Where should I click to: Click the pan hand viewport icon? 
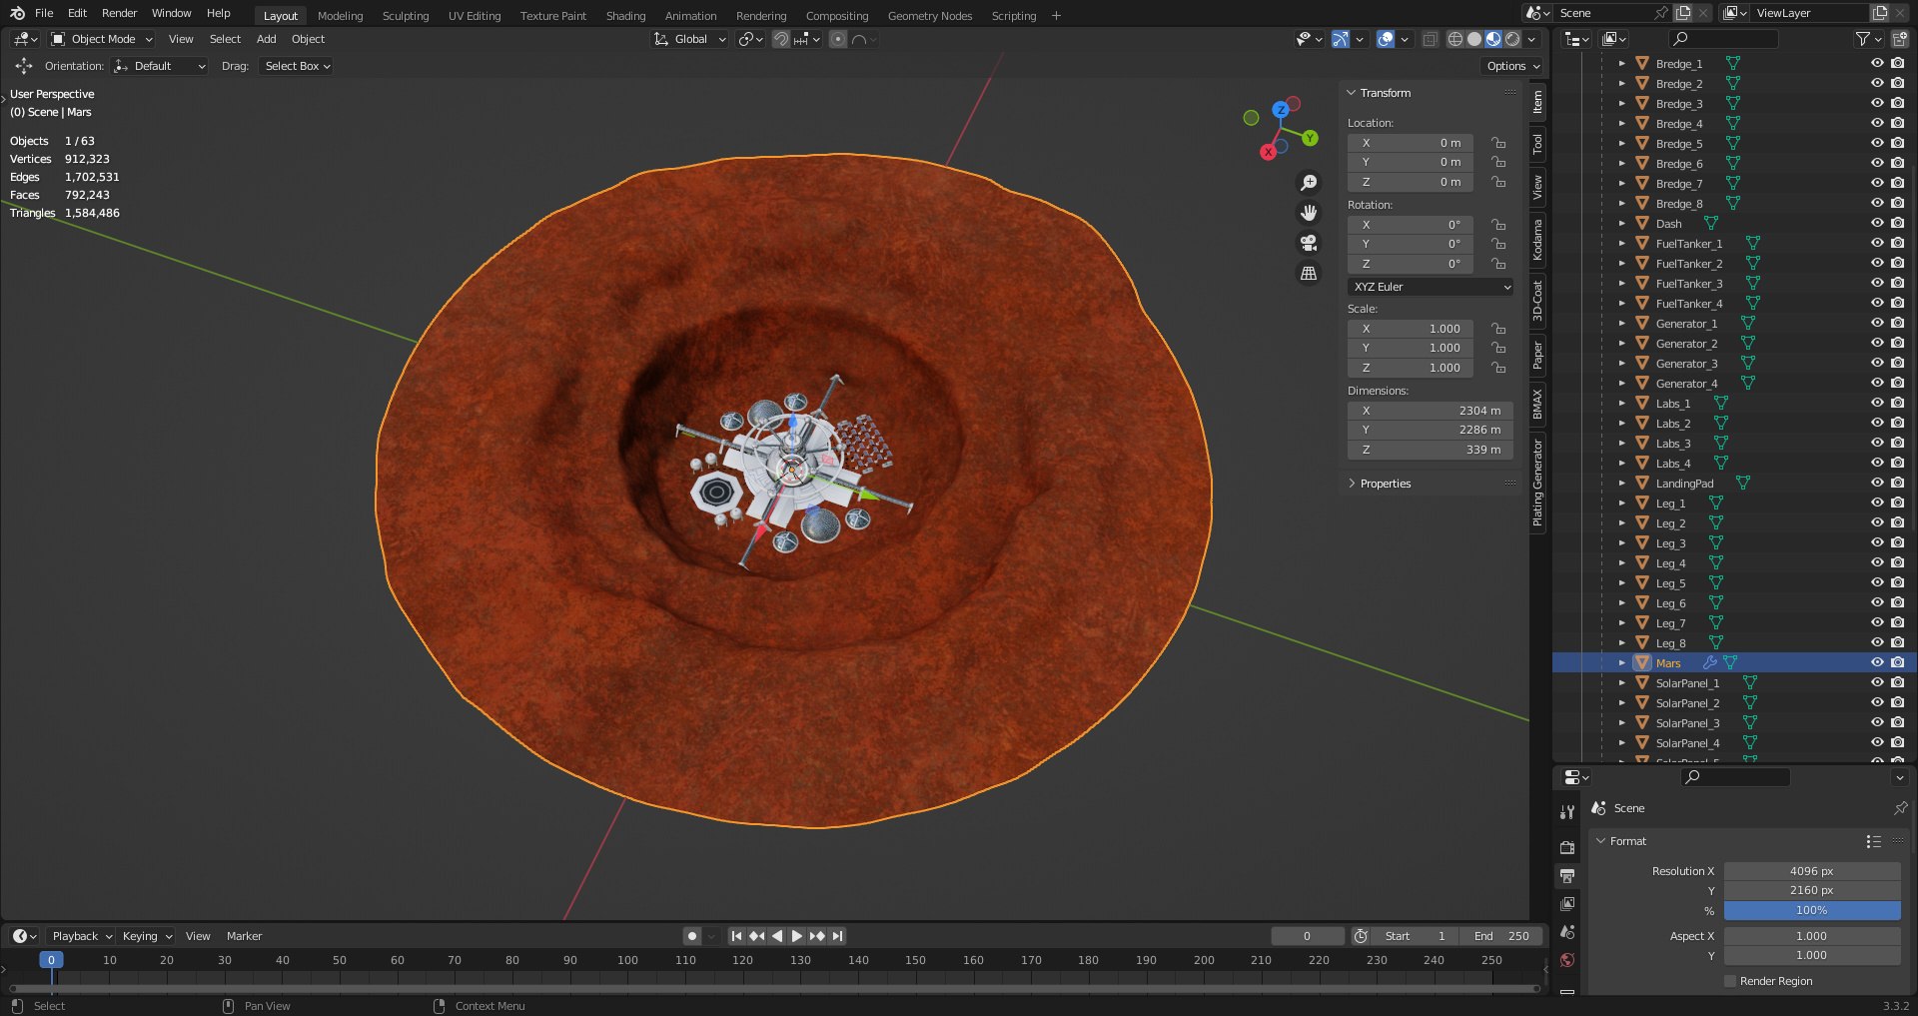tap(1309, 213)
